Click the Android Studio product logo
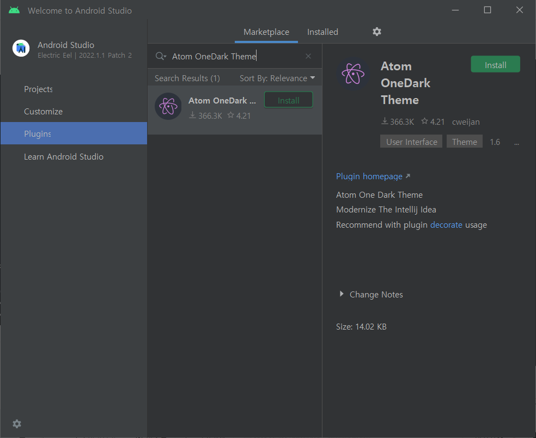This screenshot has height=438, width=536. (x=21, y=48)
